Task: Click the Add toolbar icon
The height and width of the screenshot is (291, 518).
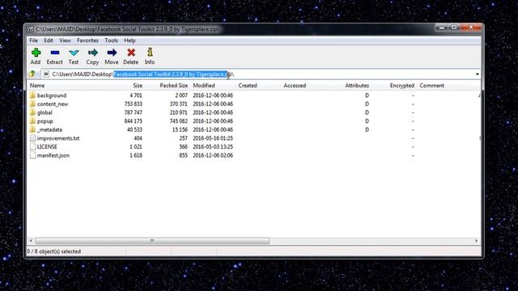Action: (x=36, y=53)
